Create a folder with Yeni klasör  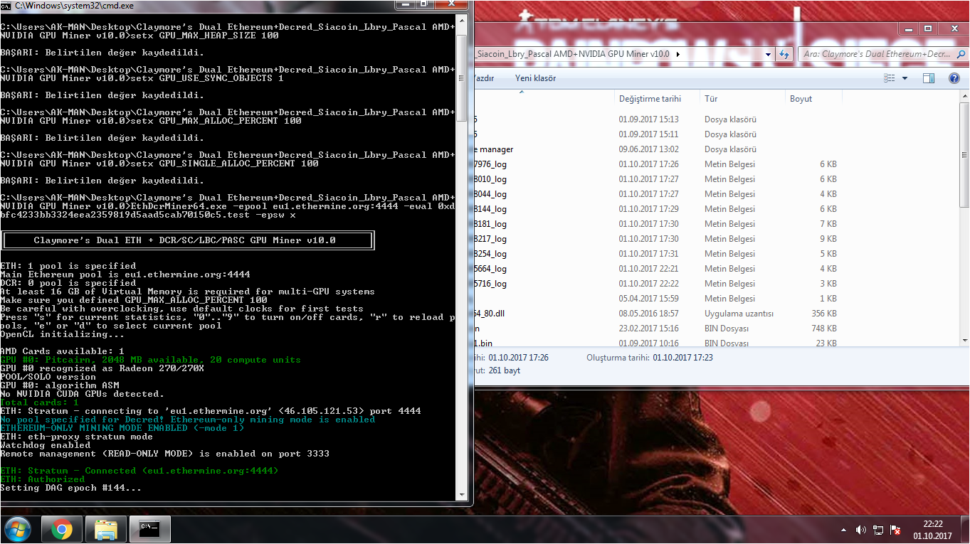point(535,78)
